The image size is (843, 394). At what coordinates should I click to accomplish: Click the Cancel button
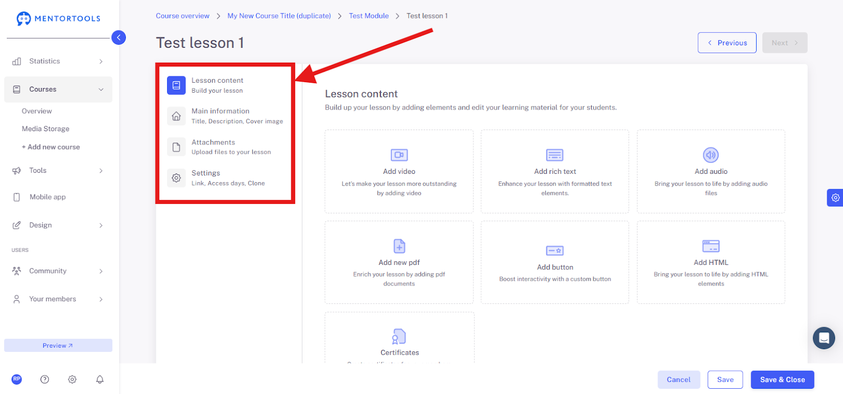[679, 380]
